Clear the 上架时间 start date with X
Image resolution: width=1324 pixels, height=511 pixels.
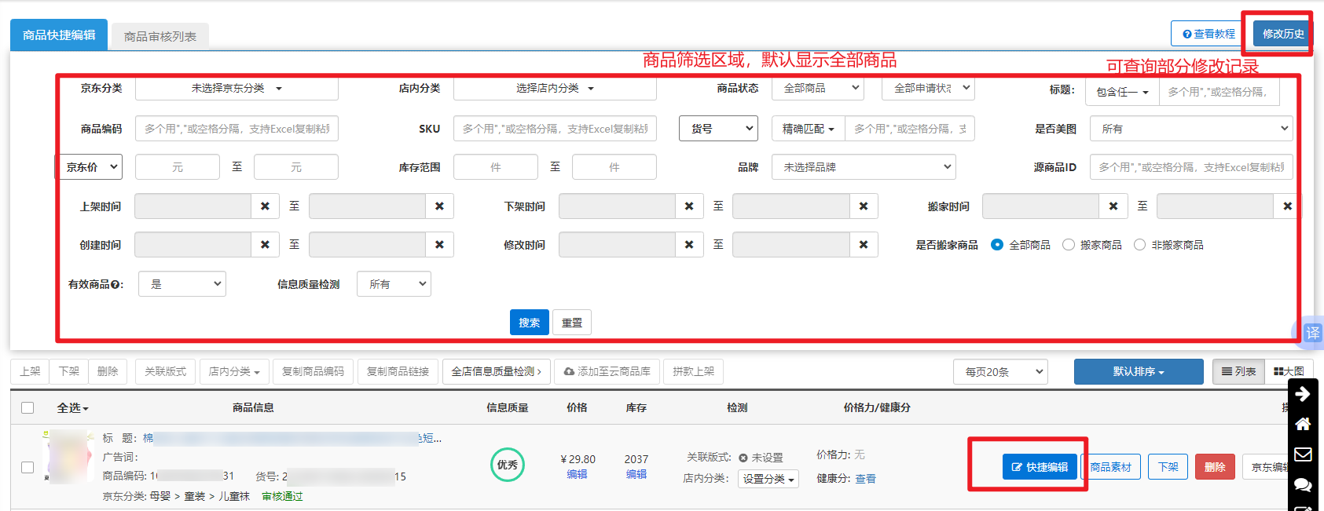265,206
